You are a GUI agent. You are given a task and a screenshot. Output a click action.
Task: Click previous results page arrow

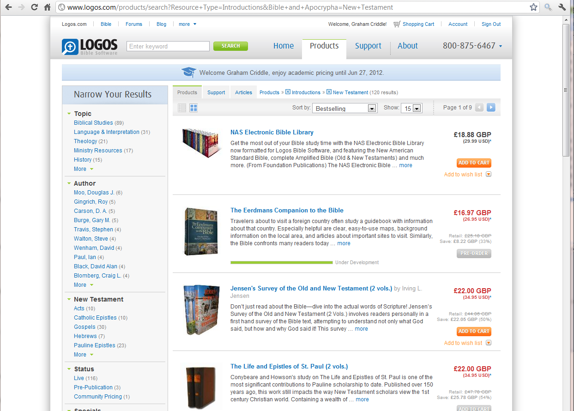click(x=479, y=108)
